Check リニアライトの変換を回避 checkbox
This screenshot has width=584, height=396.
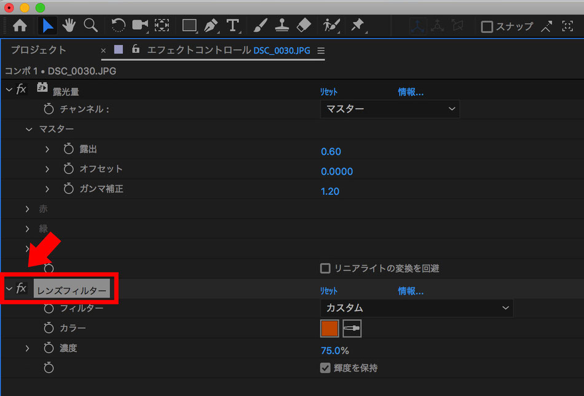[325, 268]
